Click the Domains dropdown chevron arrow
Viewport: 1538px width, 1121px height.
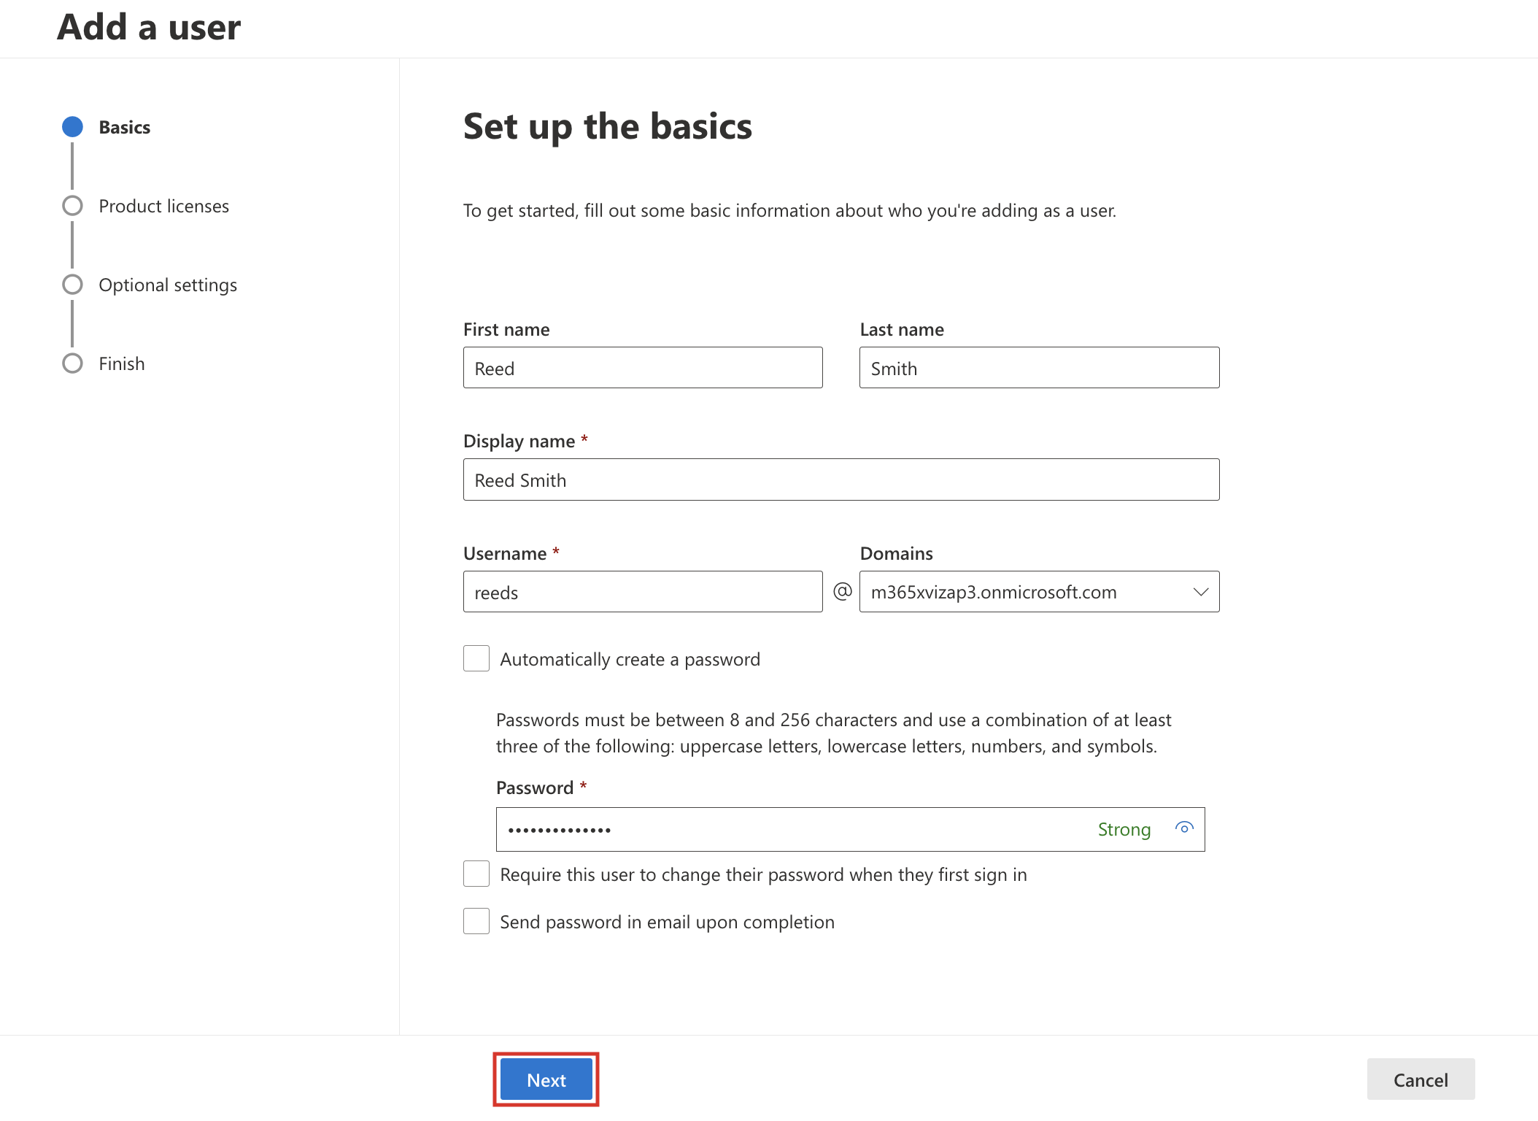tap(1200, 592)
